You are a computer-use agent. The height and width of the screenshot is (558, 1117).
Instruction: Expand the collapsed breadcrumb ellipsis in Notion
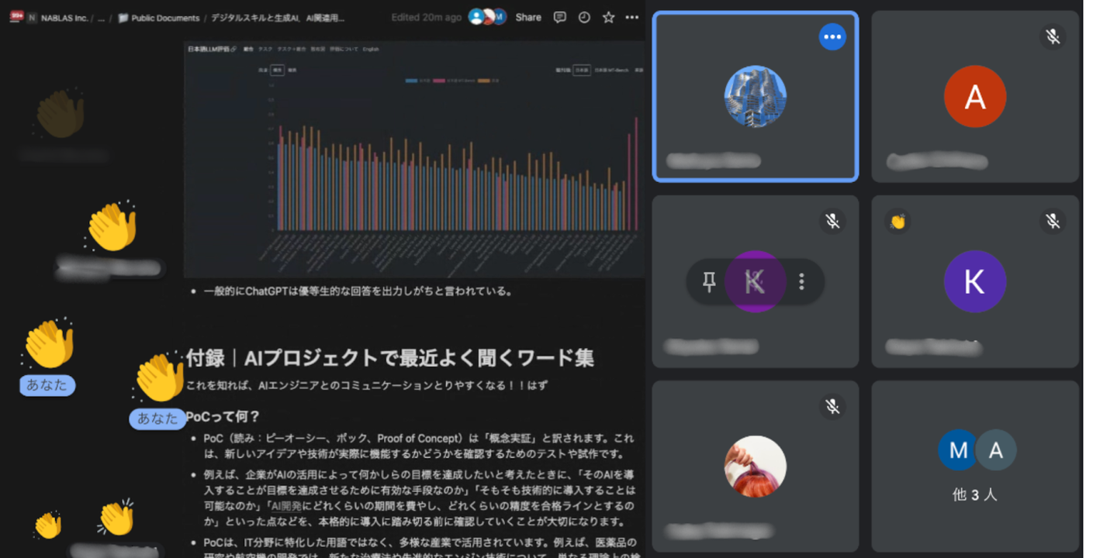coord(101,18)
